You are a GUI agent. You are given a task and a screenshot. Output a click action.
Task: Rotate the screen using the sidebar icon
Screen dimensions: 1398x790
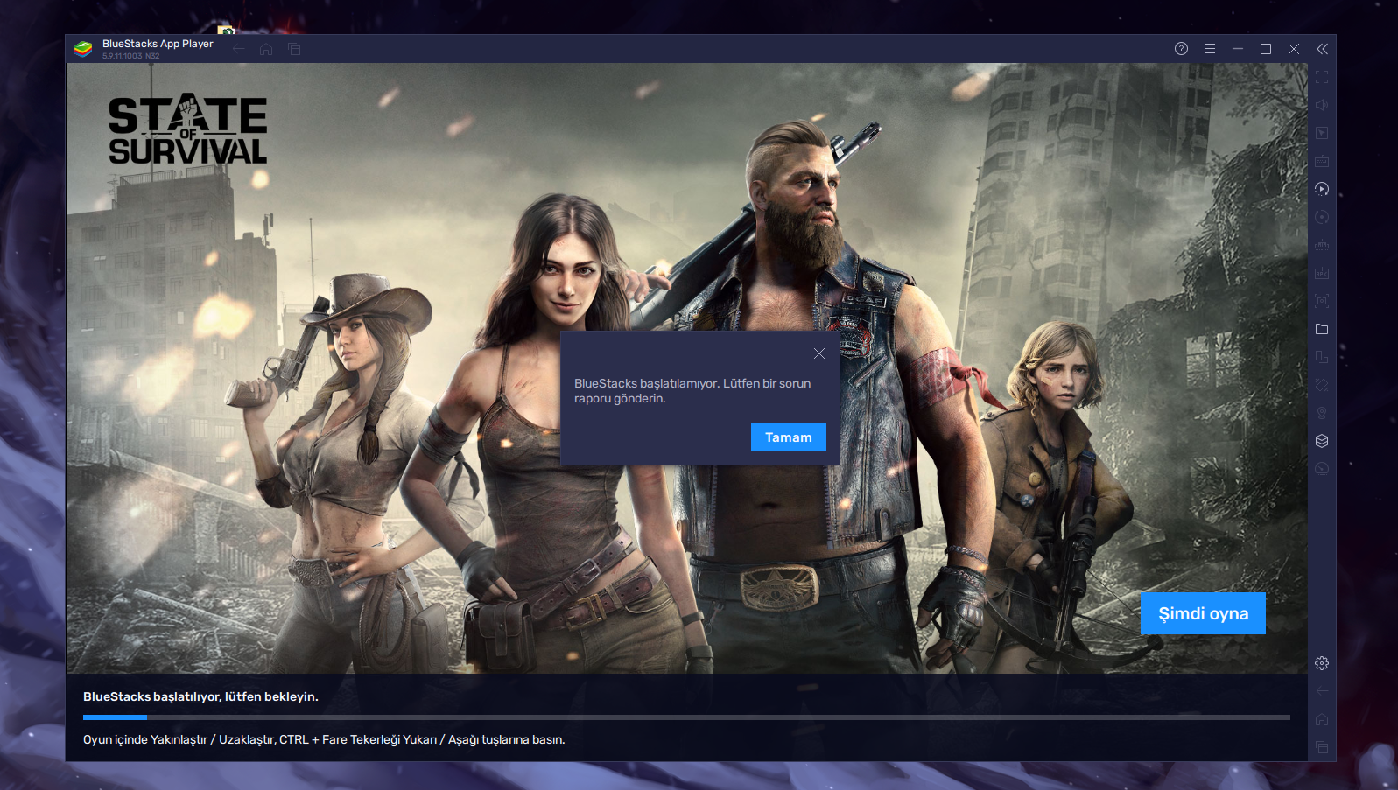1322,385
